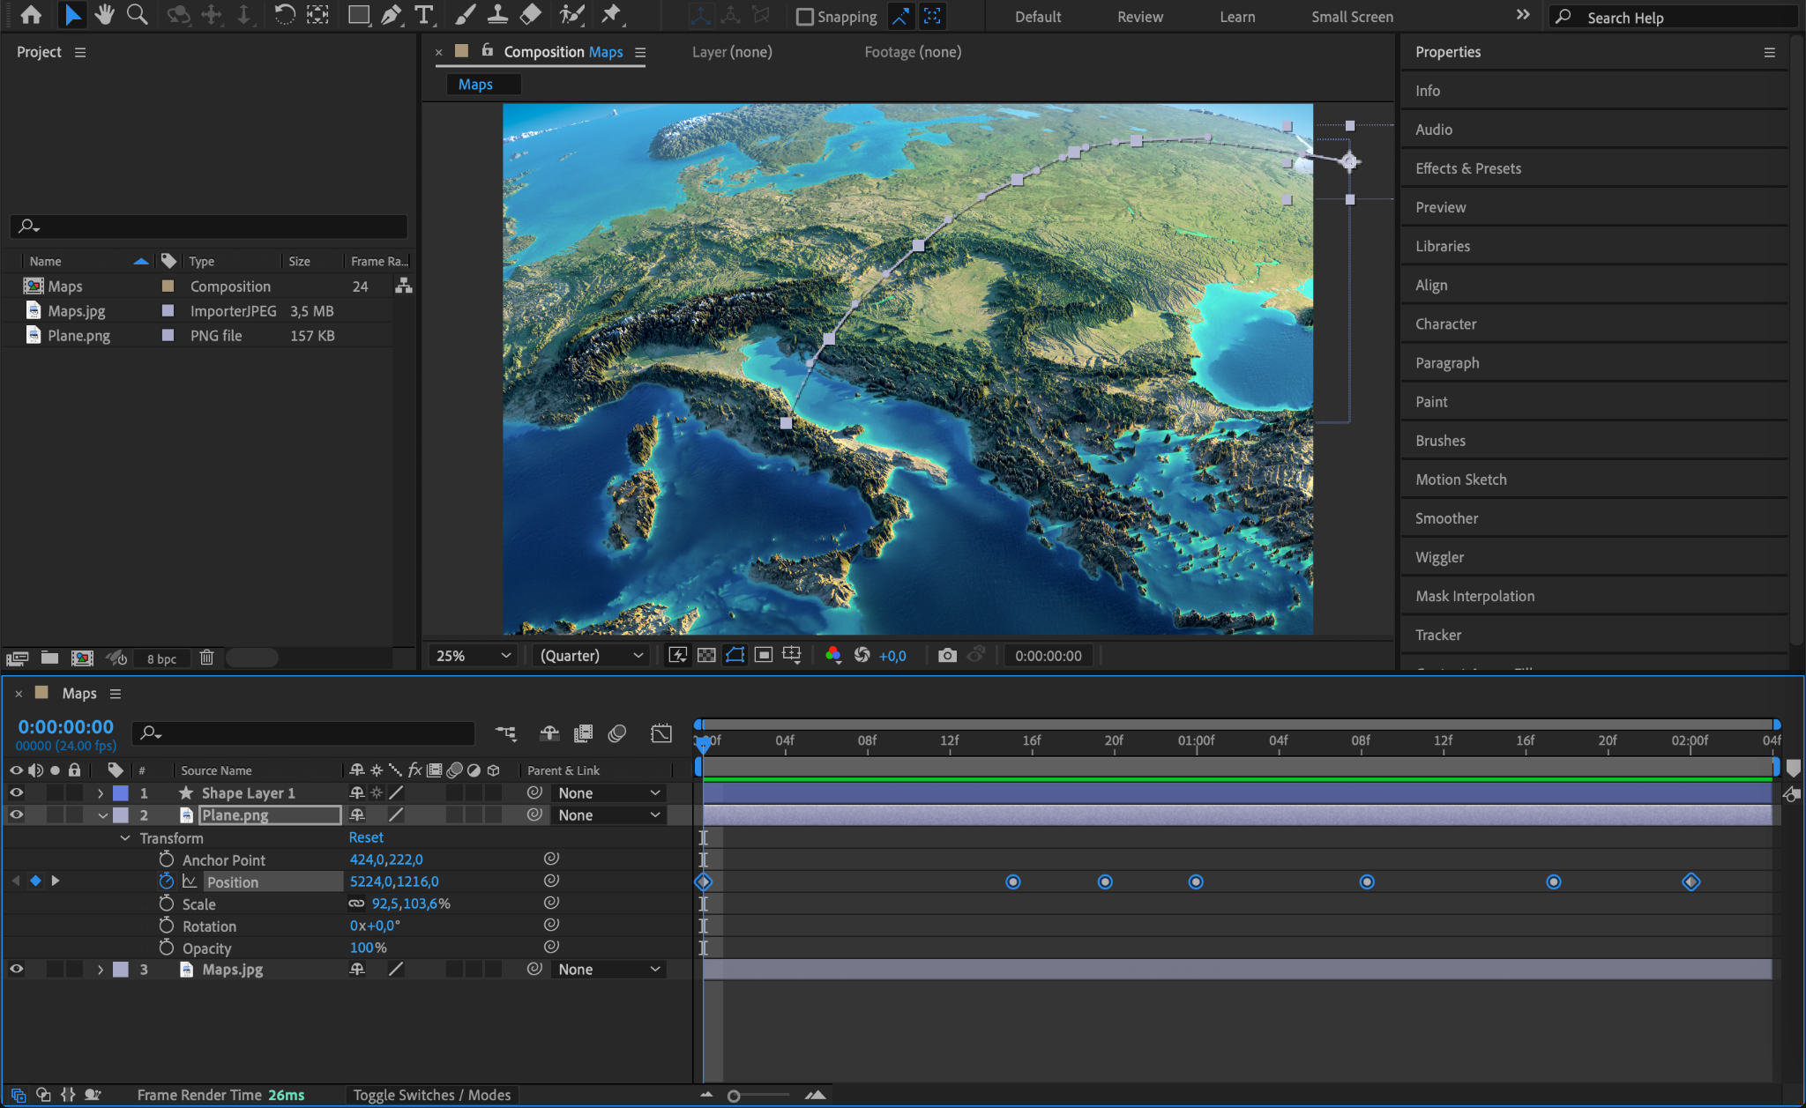Click the Take Snapshot camera icon
Screen dimensions: 1806x1108
click(x=947, y=655)
